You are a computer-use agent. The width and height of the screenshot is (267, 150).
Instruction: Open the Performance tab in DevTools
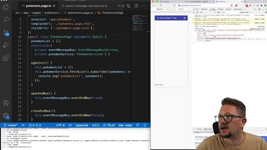click(238, 9)
